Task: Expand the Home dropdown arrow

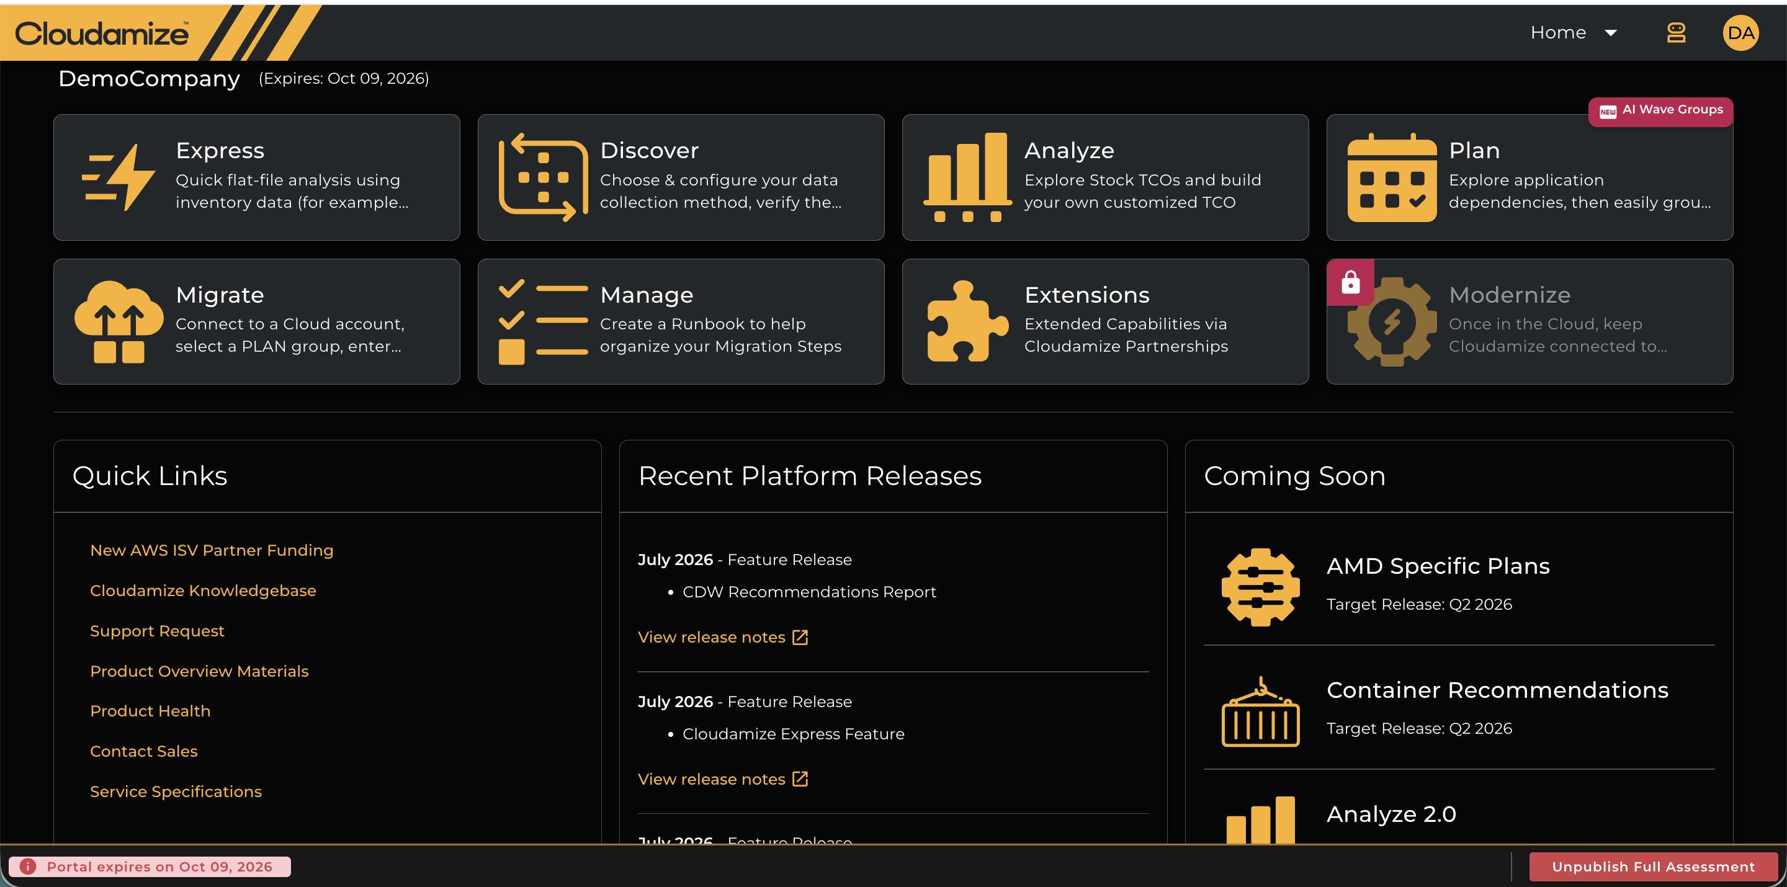Action: tap(1611, 33)
